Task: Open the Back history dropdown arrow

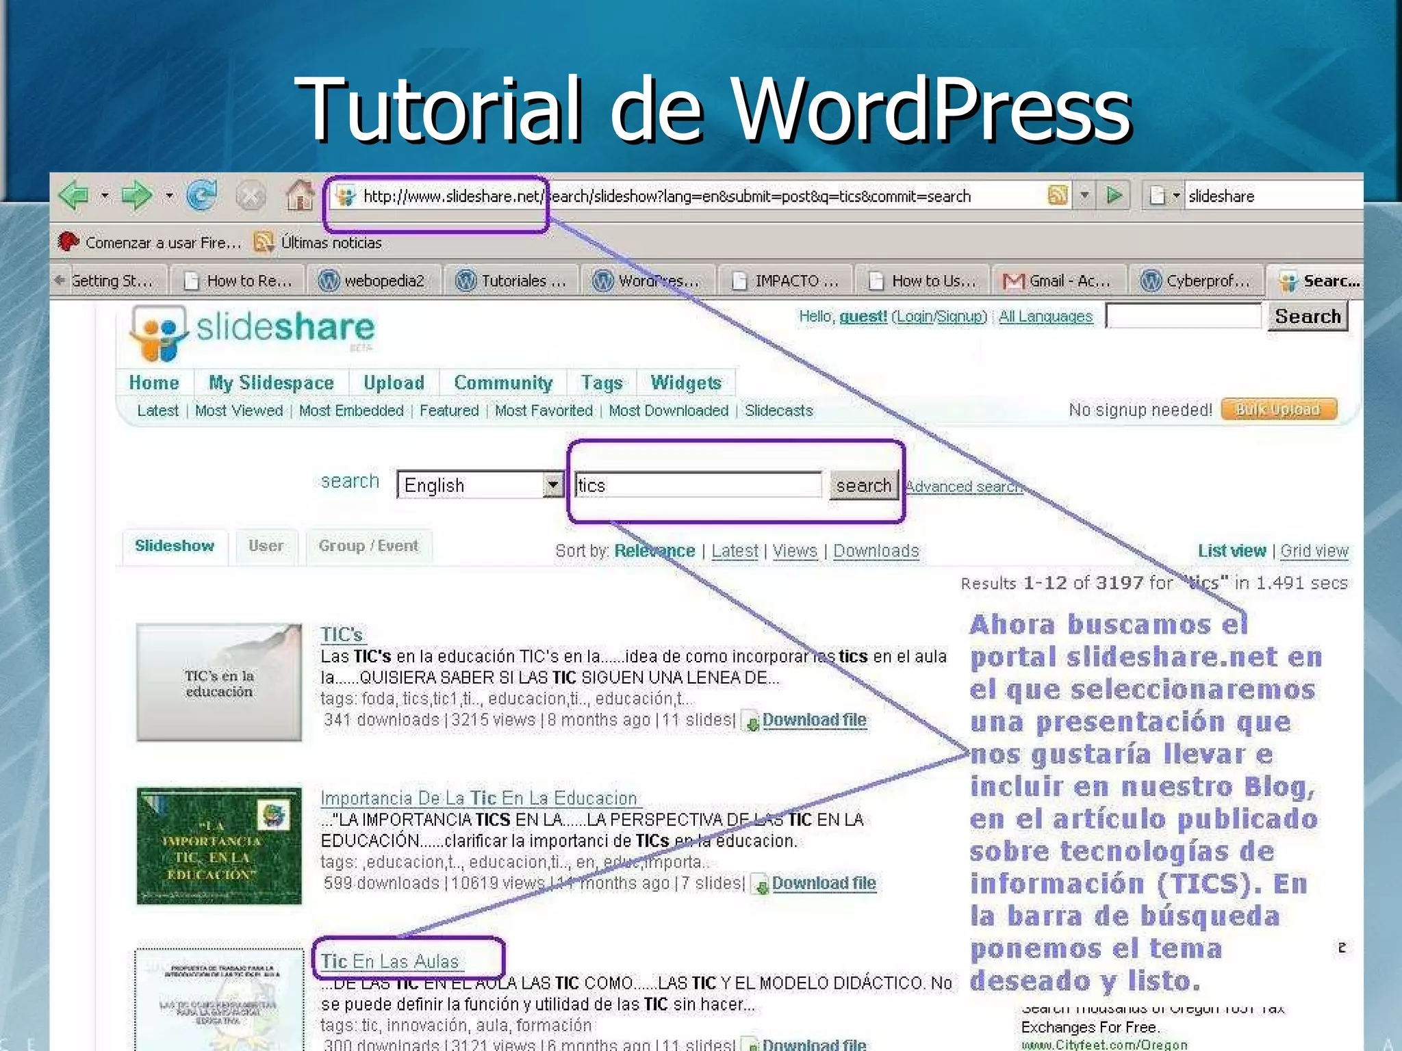Action: (105, 196)
